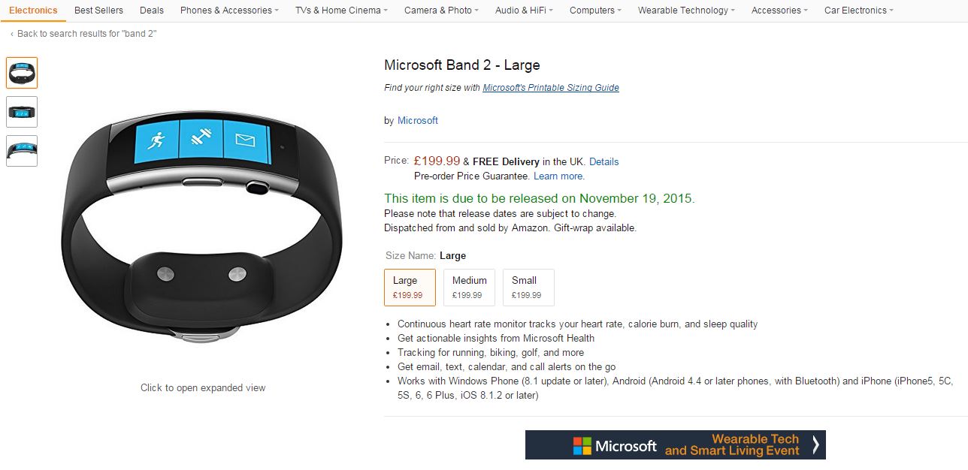Go to the Best Sellers tab
The width and height of the screenshot is (968, 470).
(x=98, y=11)
